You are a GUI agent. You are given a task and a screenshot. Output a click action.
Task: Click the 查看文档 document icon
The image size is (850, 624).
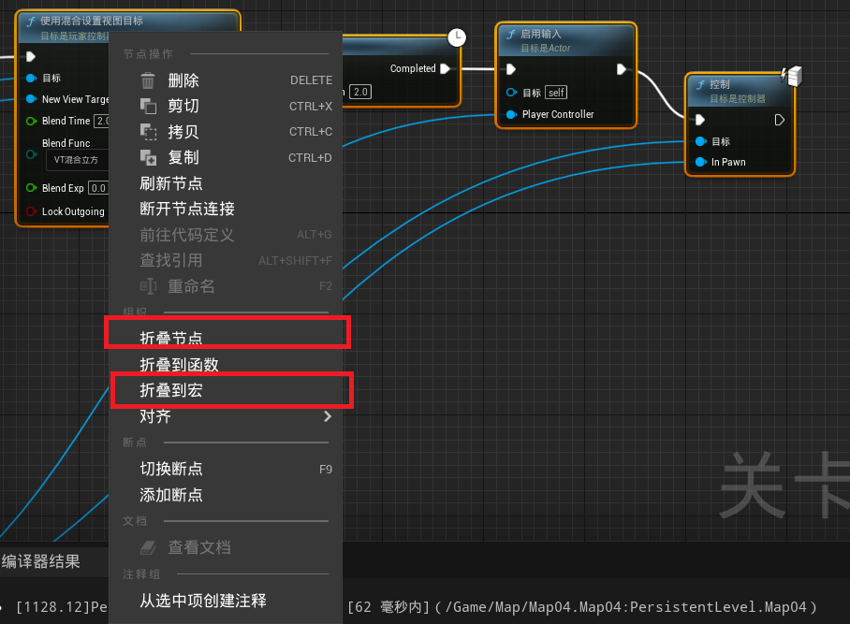[148, 547]
